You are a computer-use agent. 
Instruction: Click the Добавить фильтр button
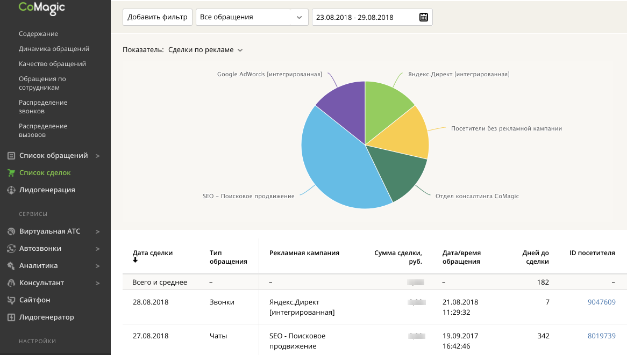(158, 17)
